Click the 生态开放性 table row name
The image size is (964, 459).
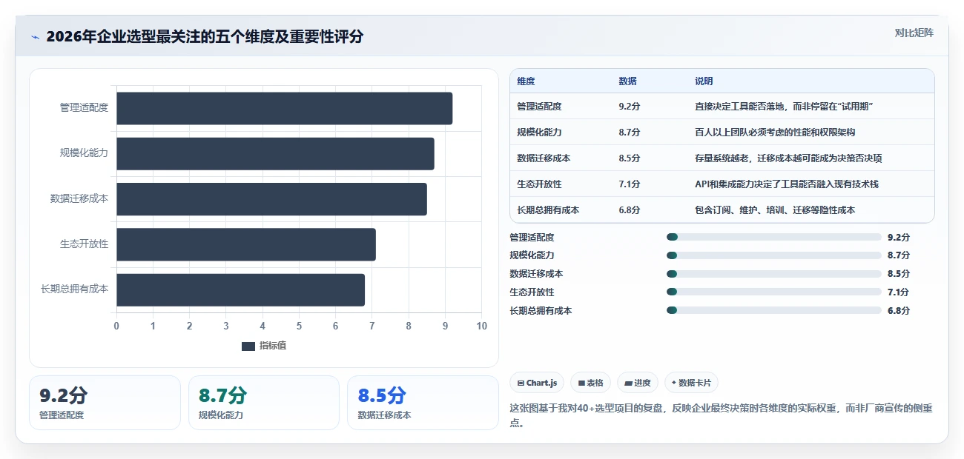click(x=539, y=184)
